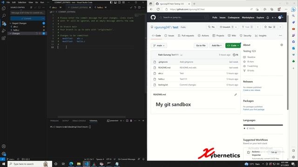The image size is (298, 167).
Task: Open the GitHub notifications bell
Action: click(x=268, y=18)
